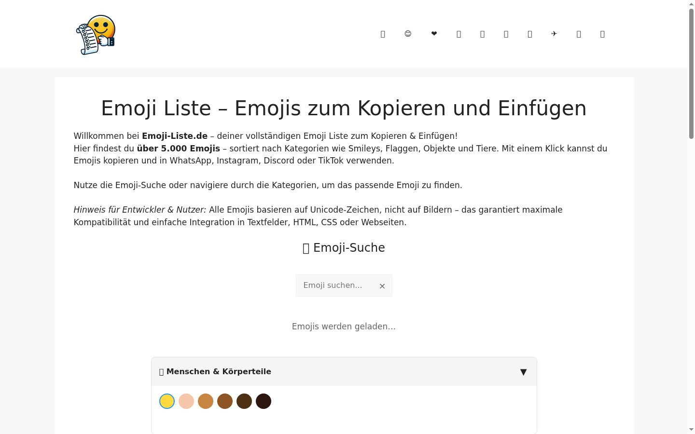Click the nav icon right of the airplane
This screenshot has width=695, height=434.
(579, 34)
